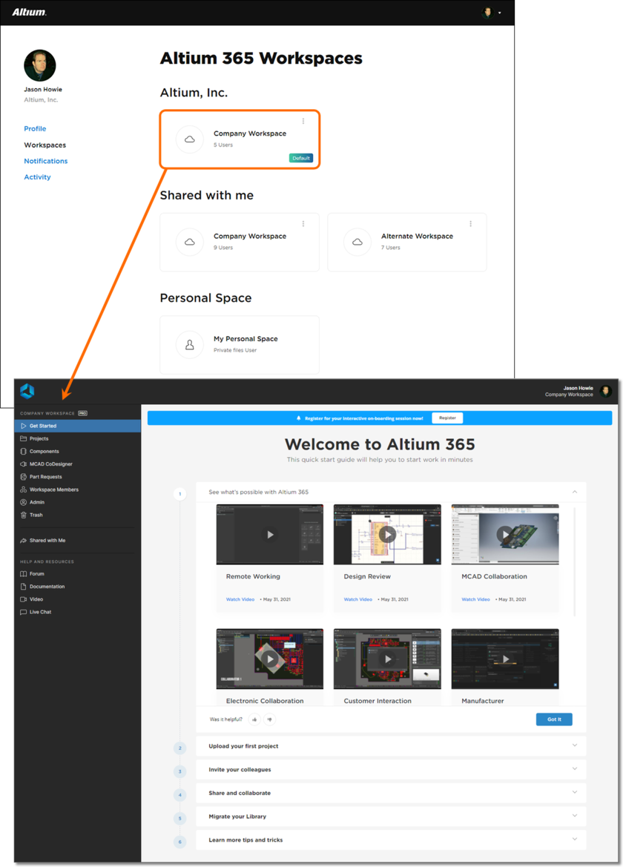The width and height of the screenshot is (623, 867).
Task: Open MCAD CoDesigner from the sidebar
Action: [x=50, y=464]
